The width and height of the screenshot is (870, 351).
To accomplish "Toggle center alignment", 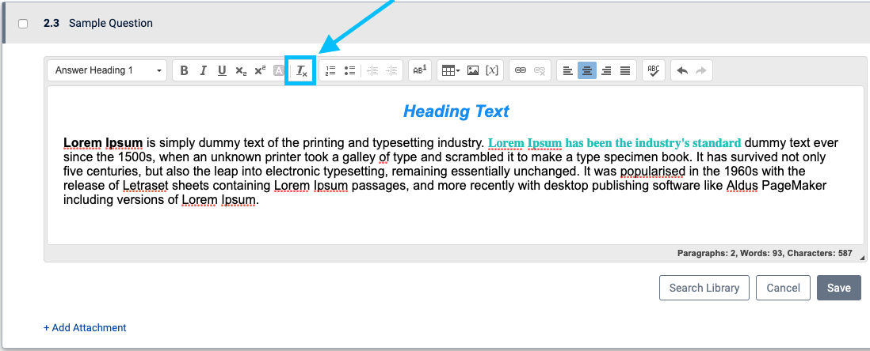I will (587, 70).
